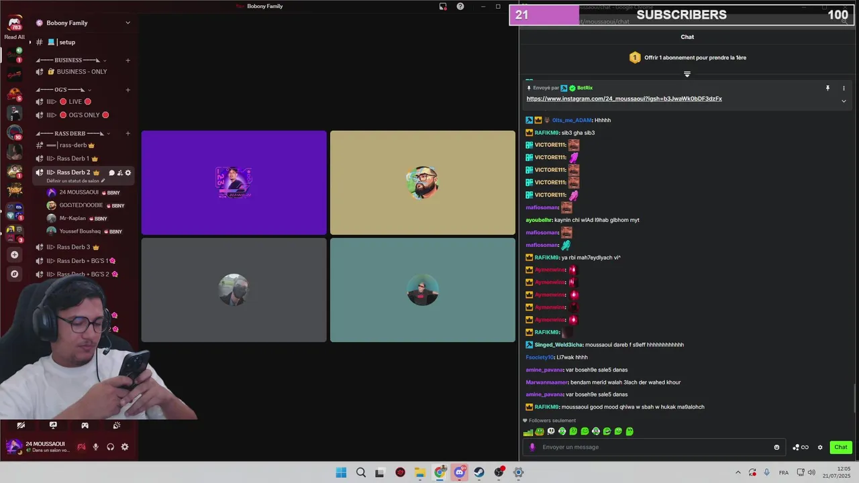Select user Youssef Boushaq in voice list
Image resolution: width=859 pixels, height=483 pixels.
(85, 231)
